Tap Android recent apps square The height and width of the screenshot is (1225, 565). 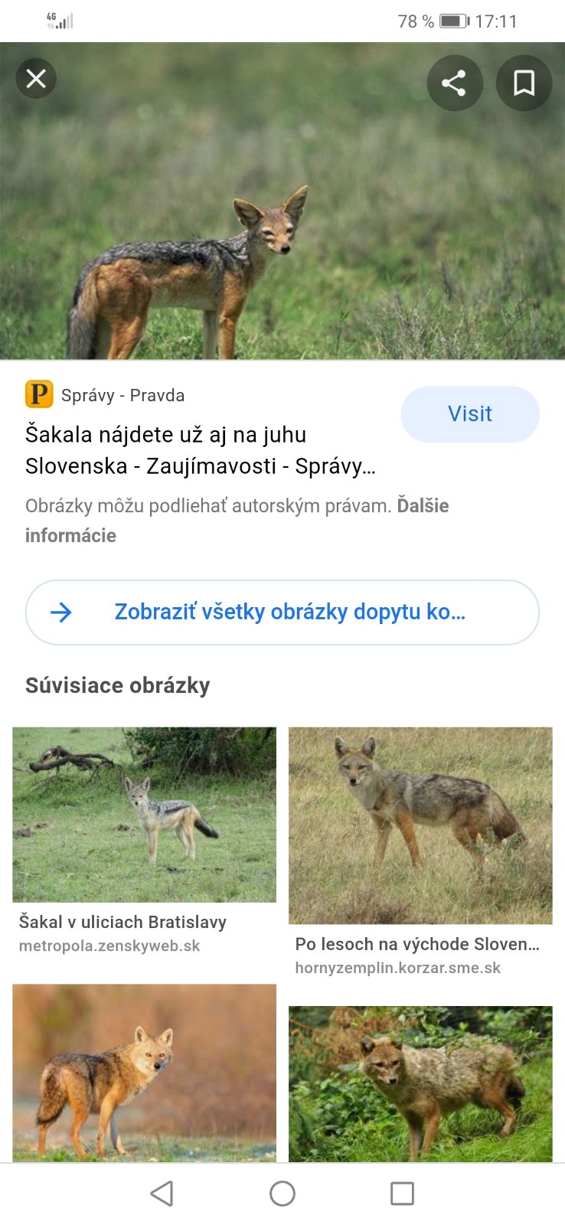402,1193
